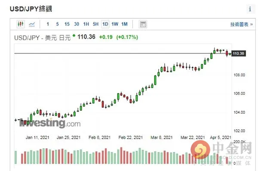This screenshot has height=171, width=258.
Task: Click the (+0.17%) percent change value
Action: (x=127, y=37)
